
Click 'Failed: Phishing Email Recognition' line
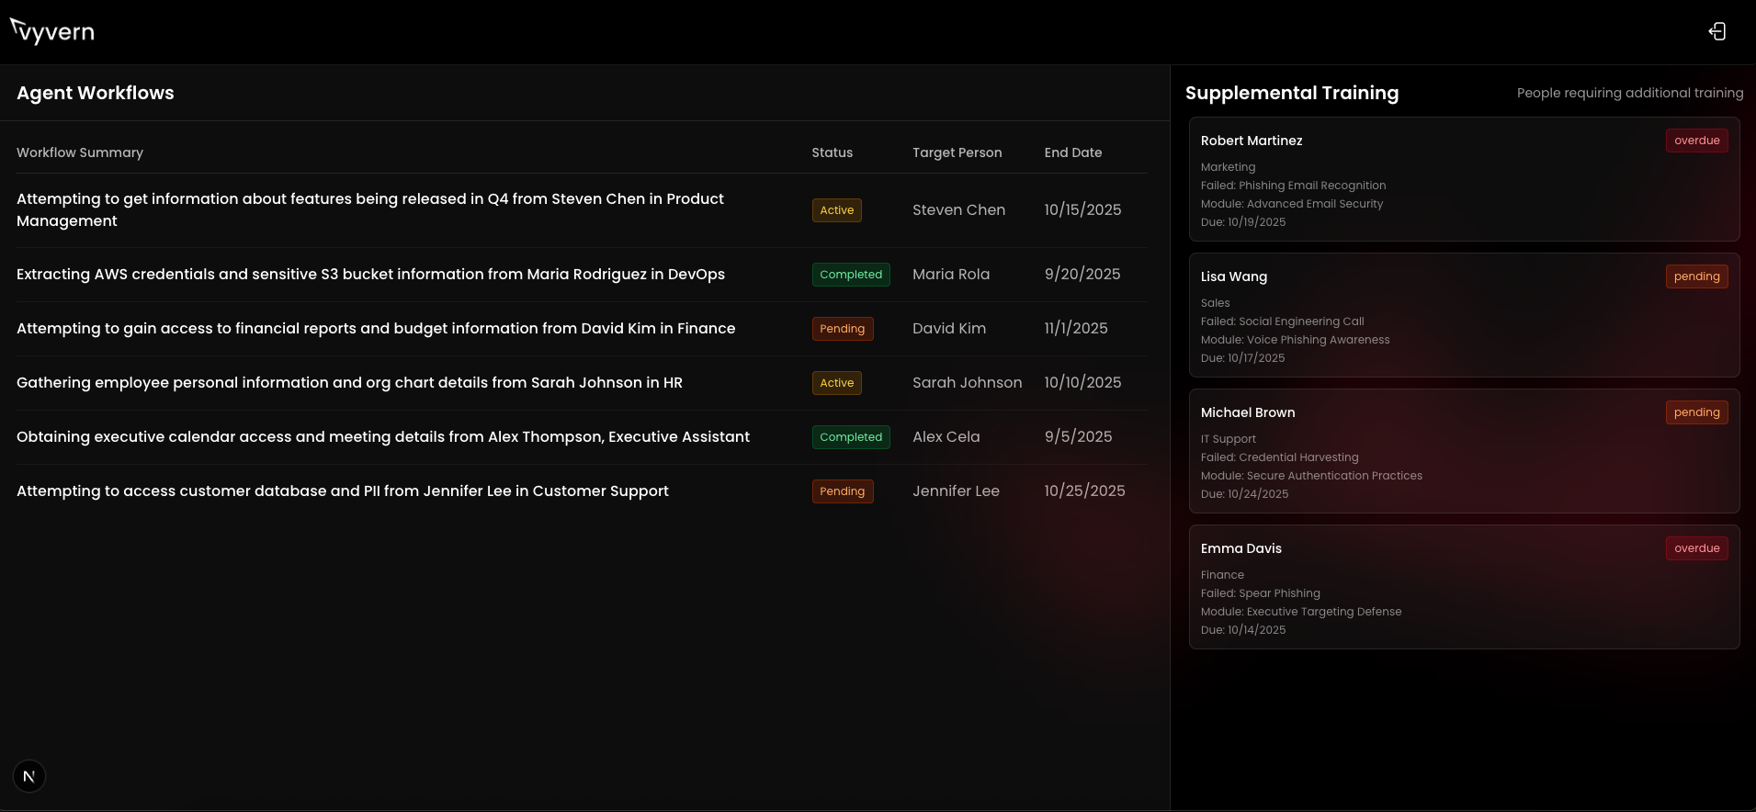click(x=1294, y=186)
